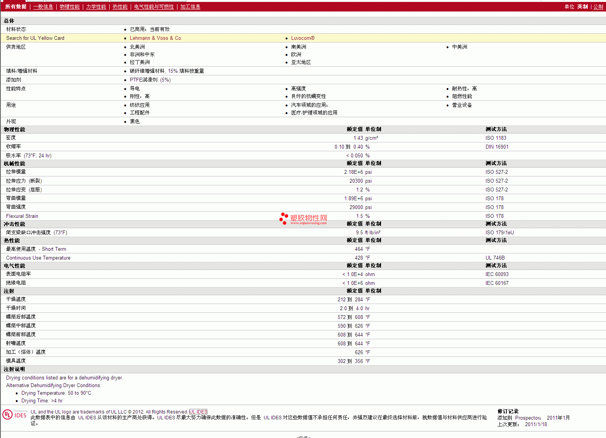Click the 收缩率 property label

point(13,146)
